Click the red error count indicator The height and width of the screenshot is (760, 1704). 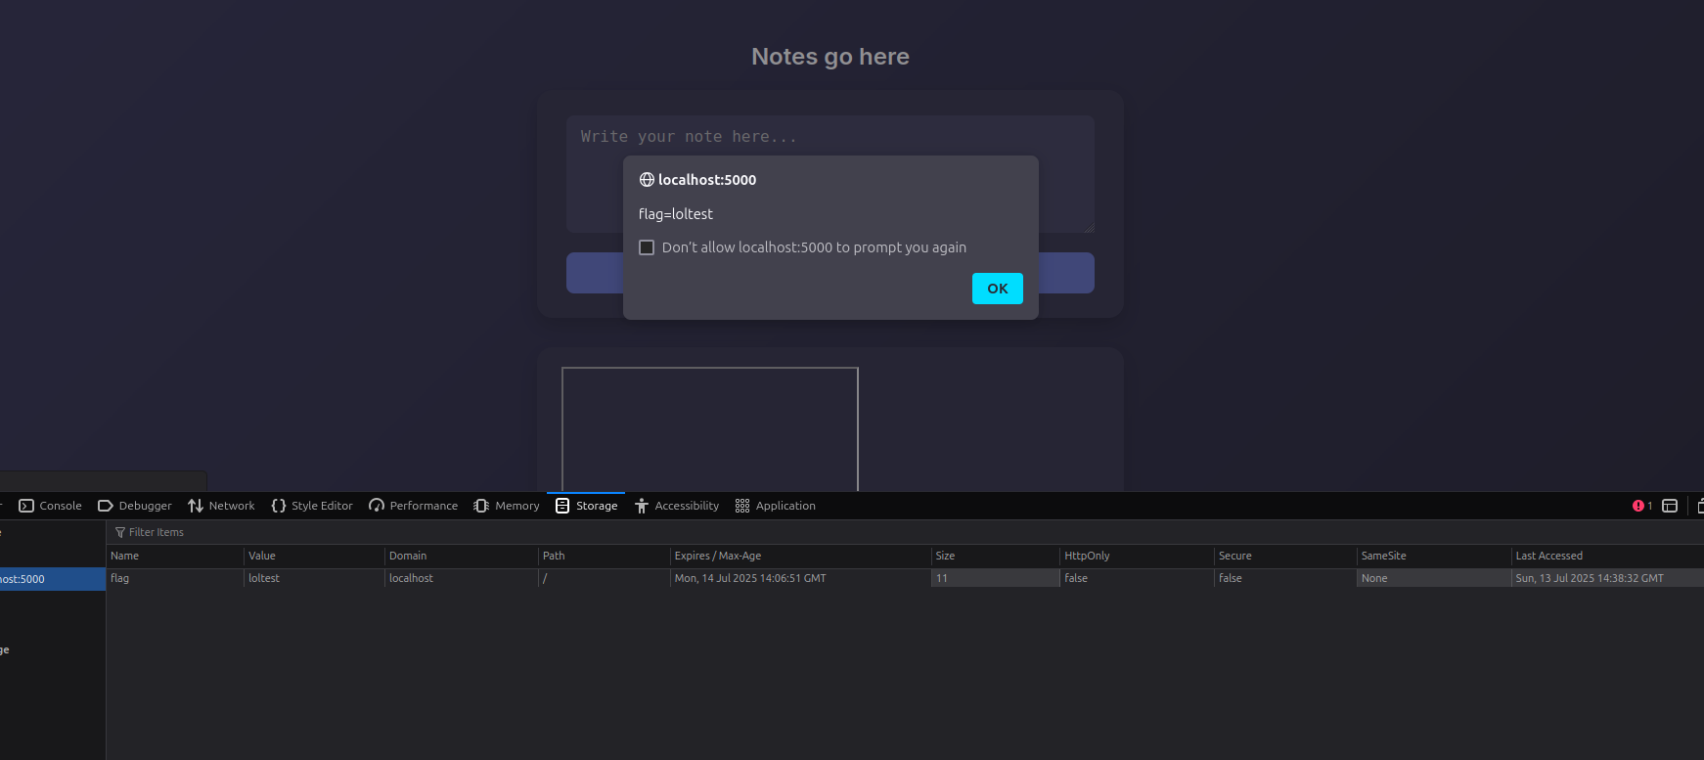coord(1641,506)
